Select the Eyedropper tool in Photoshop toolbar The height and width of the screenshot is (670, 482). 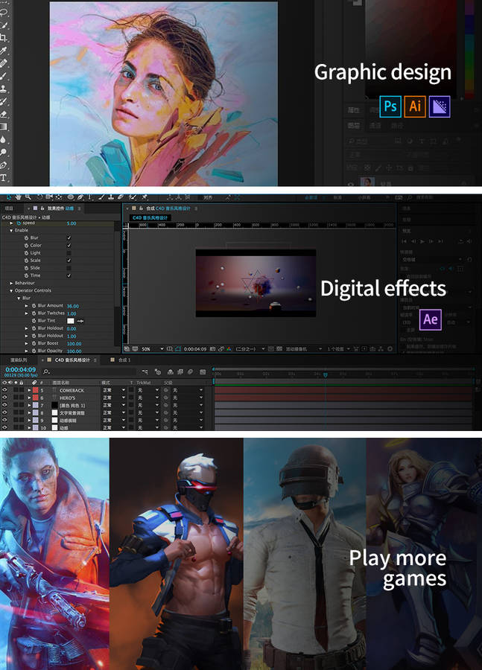pos(4,51)
